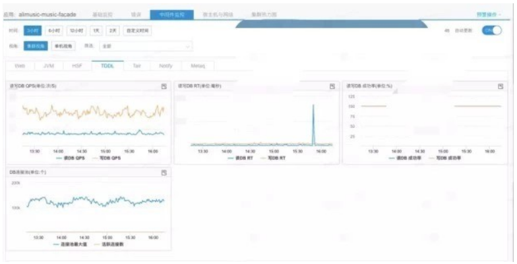Toggle 读DB 成功率 legend series

point(405,158)
